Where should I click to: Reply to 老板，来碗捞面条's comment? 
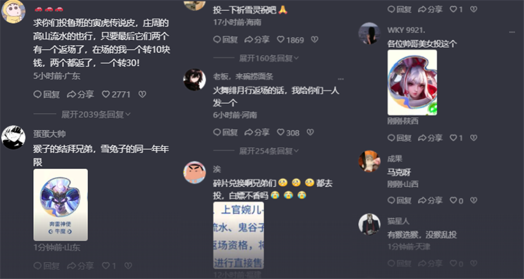[x=226, y=132]
